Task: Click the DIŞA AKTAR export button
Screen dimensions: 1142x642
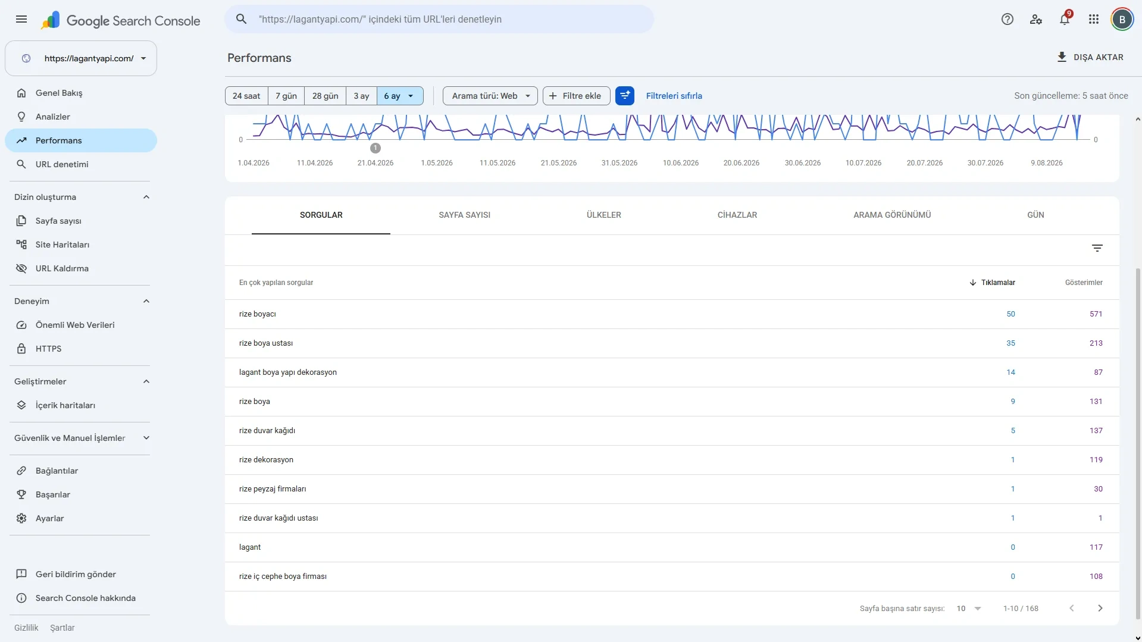Action: click(1090, 57)
